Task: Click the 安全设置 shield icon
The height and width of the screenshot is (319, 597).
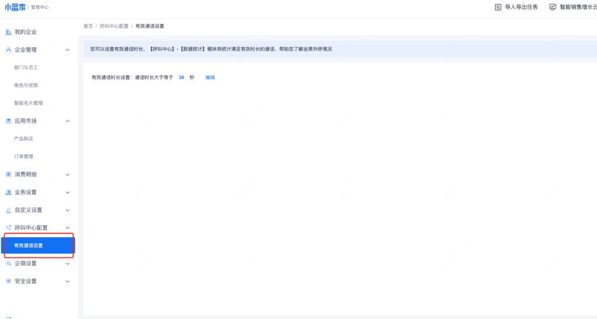Action: coord(8,281)
